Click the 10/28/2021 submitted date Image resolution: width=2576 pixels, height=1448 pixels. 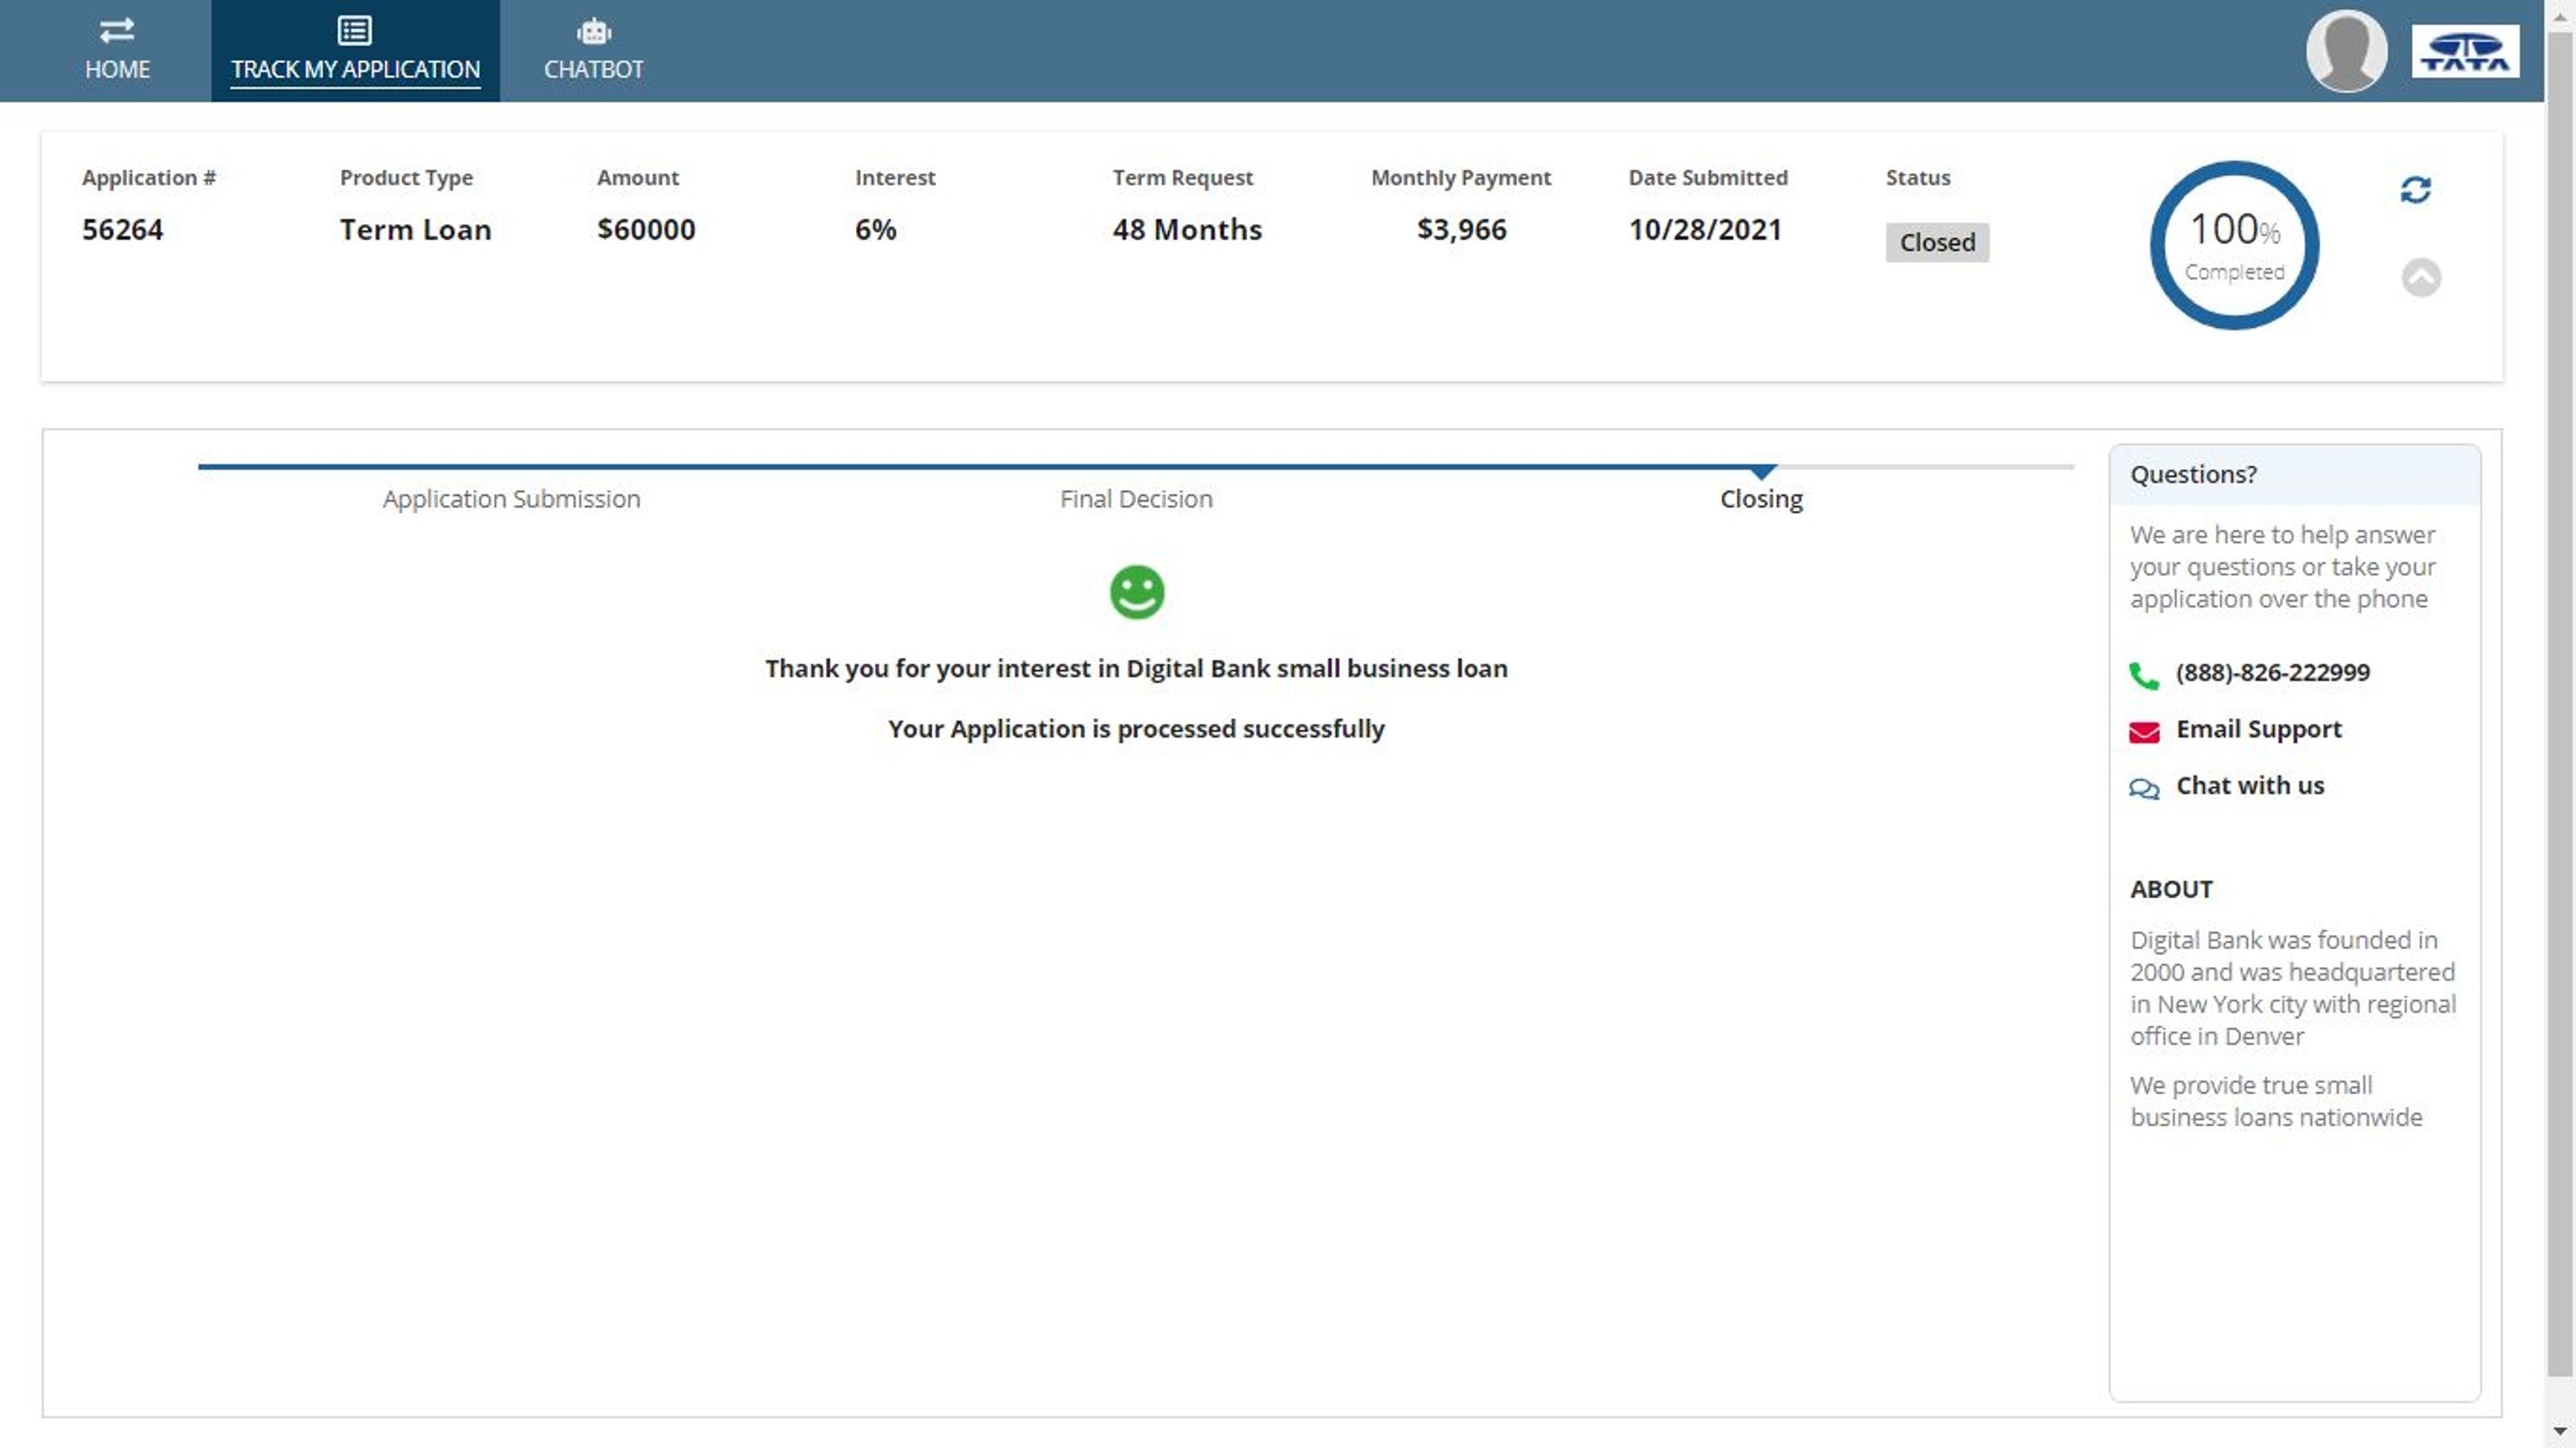coord(1705,230)
